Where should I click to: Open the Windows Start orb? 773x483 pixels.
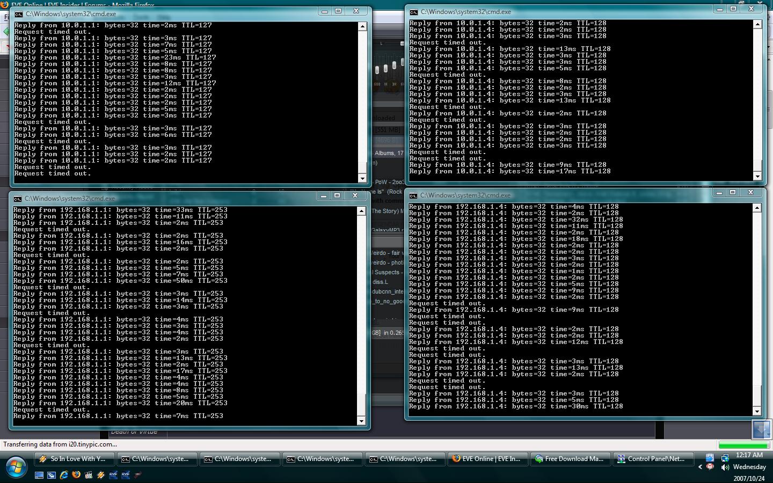pyautogui.click(x=16, y=466)
